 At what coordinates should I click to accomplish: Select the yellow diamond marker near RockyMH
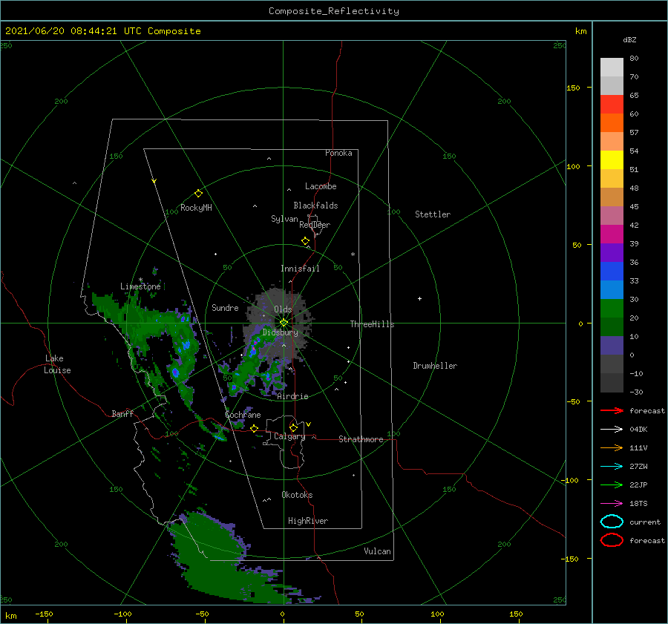click(x=198, y=194)
